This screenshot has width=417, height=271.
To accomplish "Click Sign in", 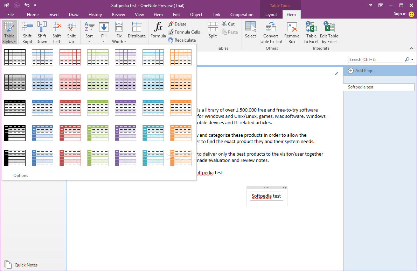I will (400, 14).
